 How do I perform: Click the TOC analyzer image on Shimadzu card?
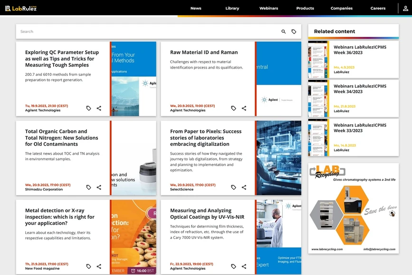[134, 158]
